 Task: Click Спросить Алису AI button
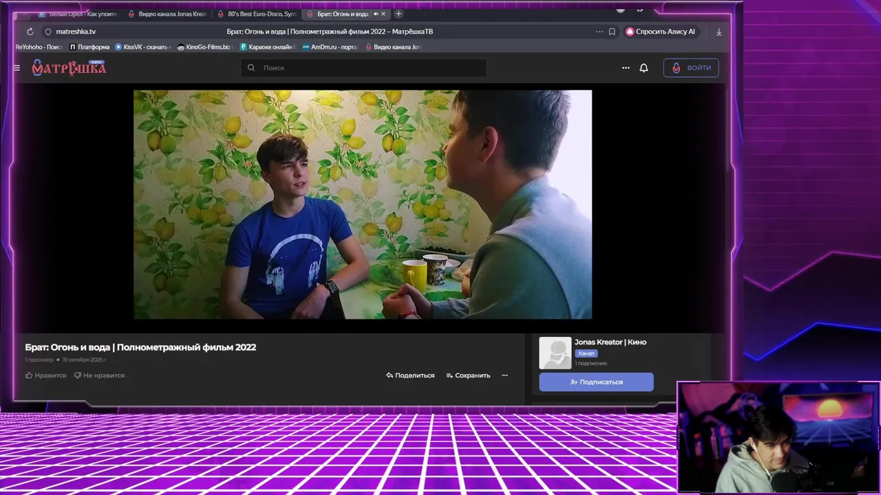661,32
